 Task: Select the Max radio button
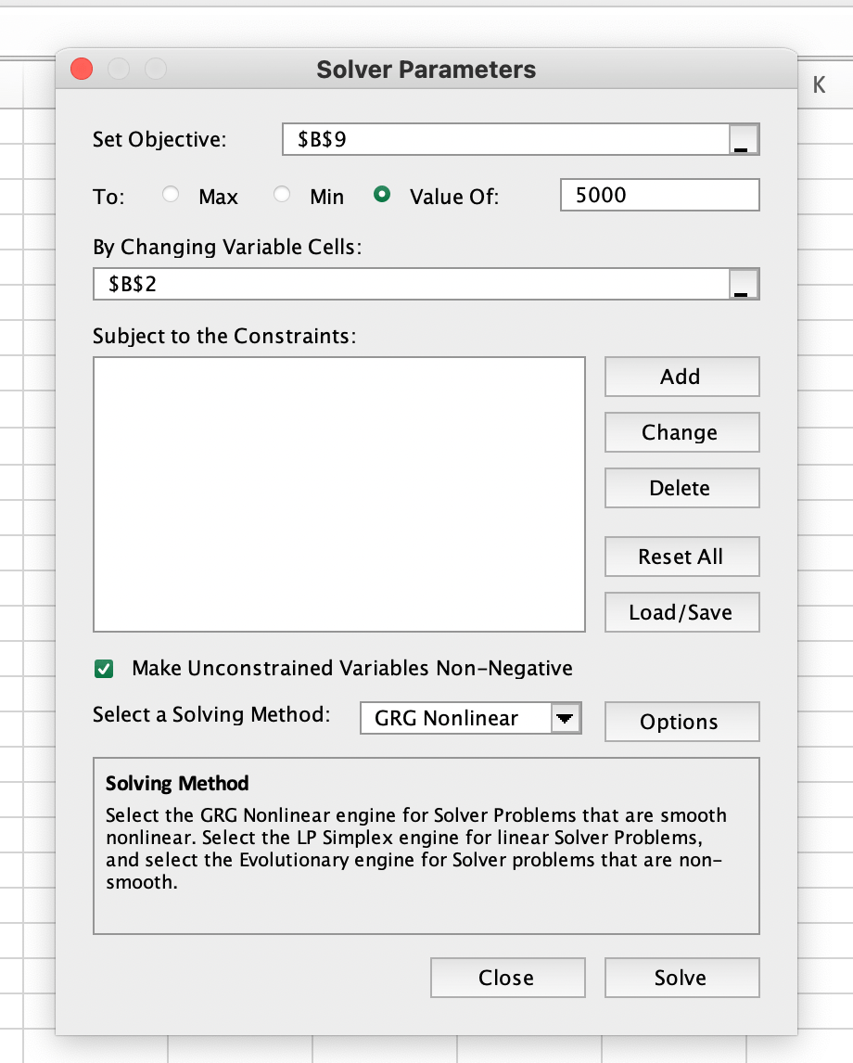pyautogui.click(x=171, y=195)
